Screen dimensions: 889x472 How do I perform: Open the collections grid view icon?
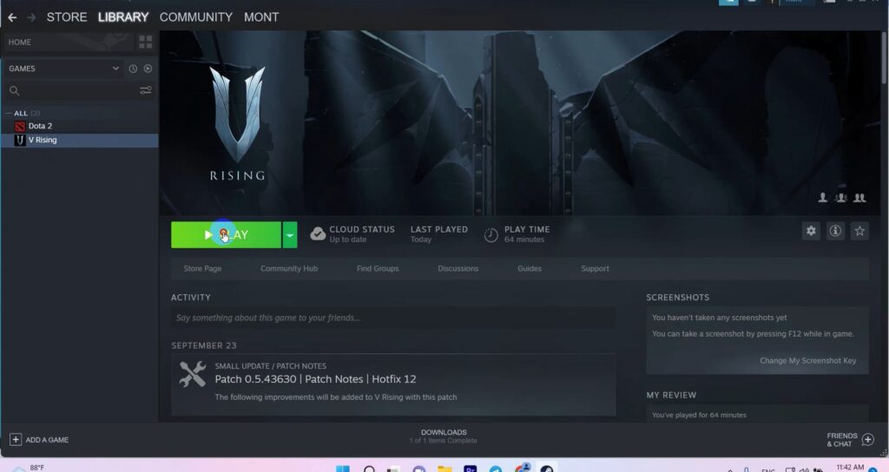[146, 42]
